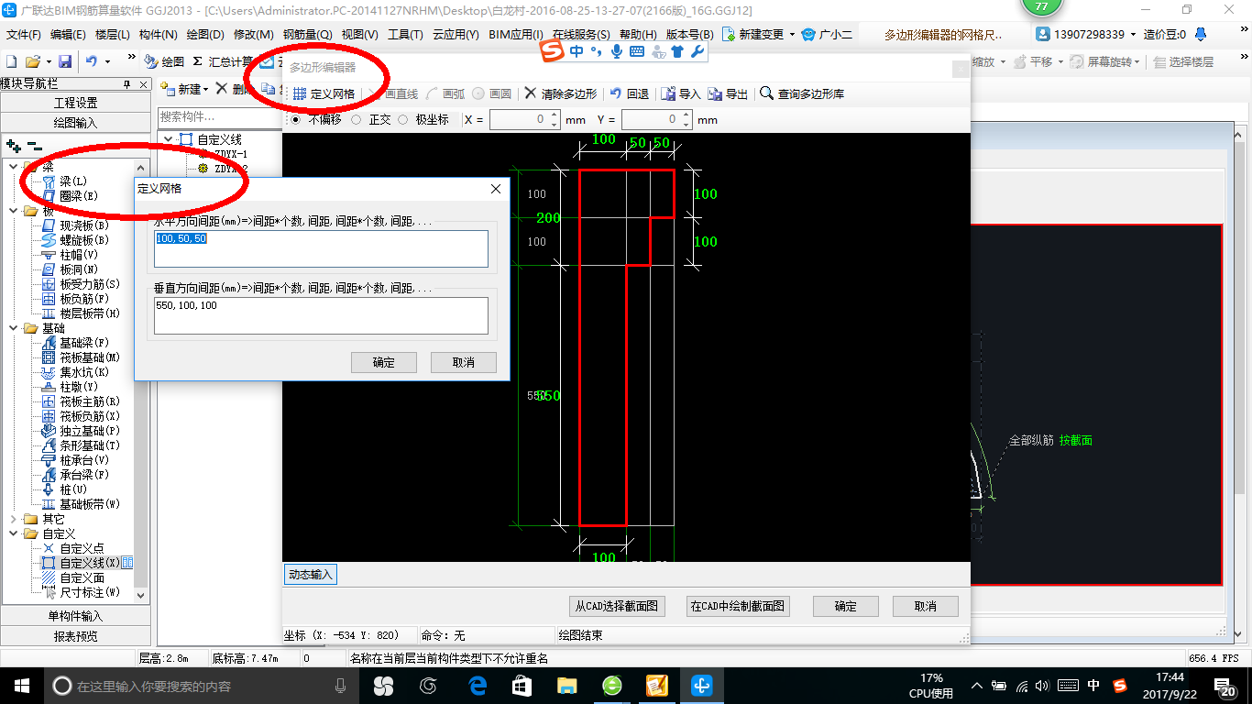
Task: Click the 回退 undo tool in polygon editor
Action: 629,93
